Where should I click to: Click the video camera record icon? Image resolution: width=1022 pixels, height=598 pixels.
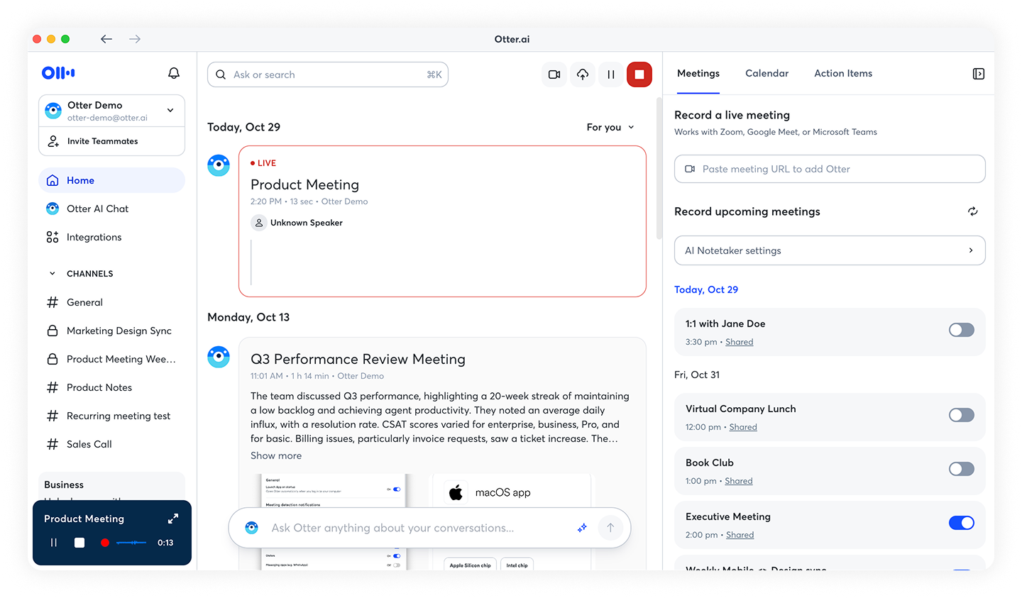pos(554,74)
